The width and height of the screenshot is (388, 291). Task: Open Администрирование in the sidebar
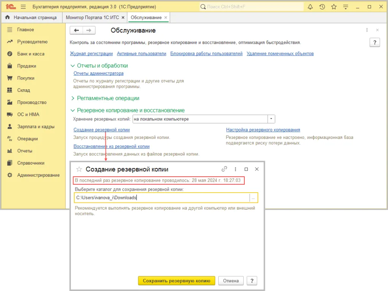pos(38,175)
